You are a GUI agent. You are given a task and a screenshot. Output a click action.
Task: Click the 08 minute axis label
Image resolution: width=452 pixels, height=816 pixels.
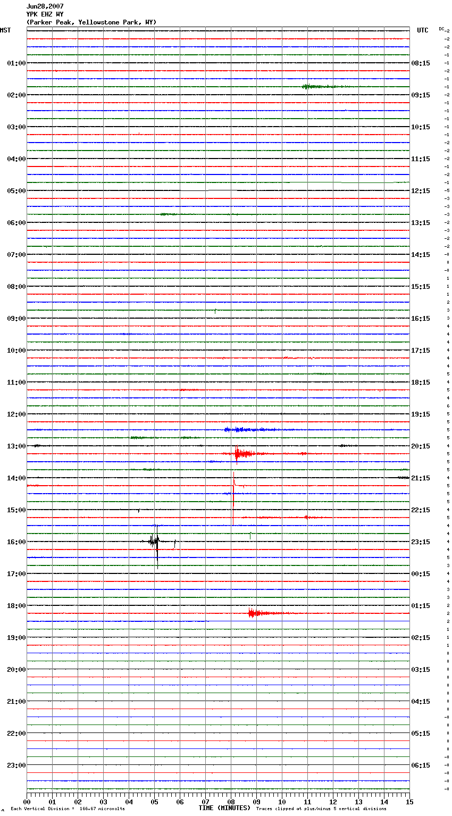231,802
